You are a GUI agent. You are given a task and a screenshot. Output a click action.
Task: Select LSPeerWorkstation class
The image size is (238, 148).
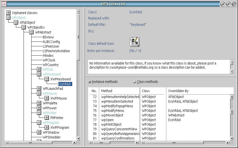(x=56, y=51)
